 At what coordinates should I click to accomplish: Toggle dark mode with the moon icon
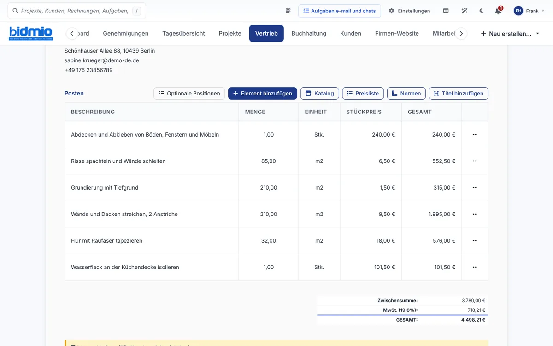click(x=482, y=11)
